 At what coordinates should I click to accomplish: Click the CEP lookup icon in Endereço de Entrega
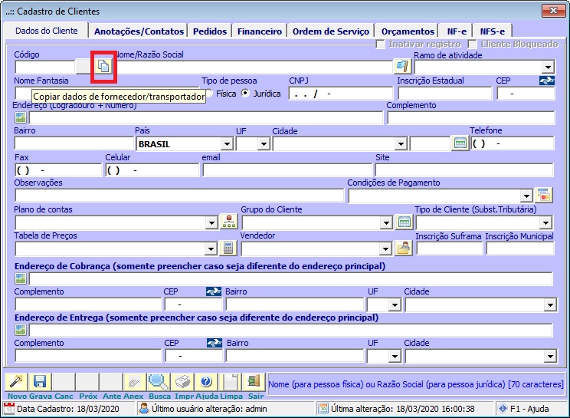pyautogui.click(x=215, y=343)
